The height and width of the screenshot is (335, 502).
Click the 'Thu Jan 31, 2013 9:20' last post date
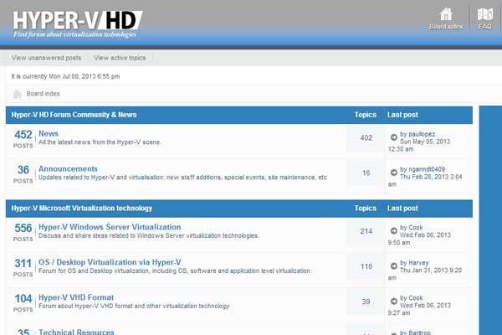point(431,271)
